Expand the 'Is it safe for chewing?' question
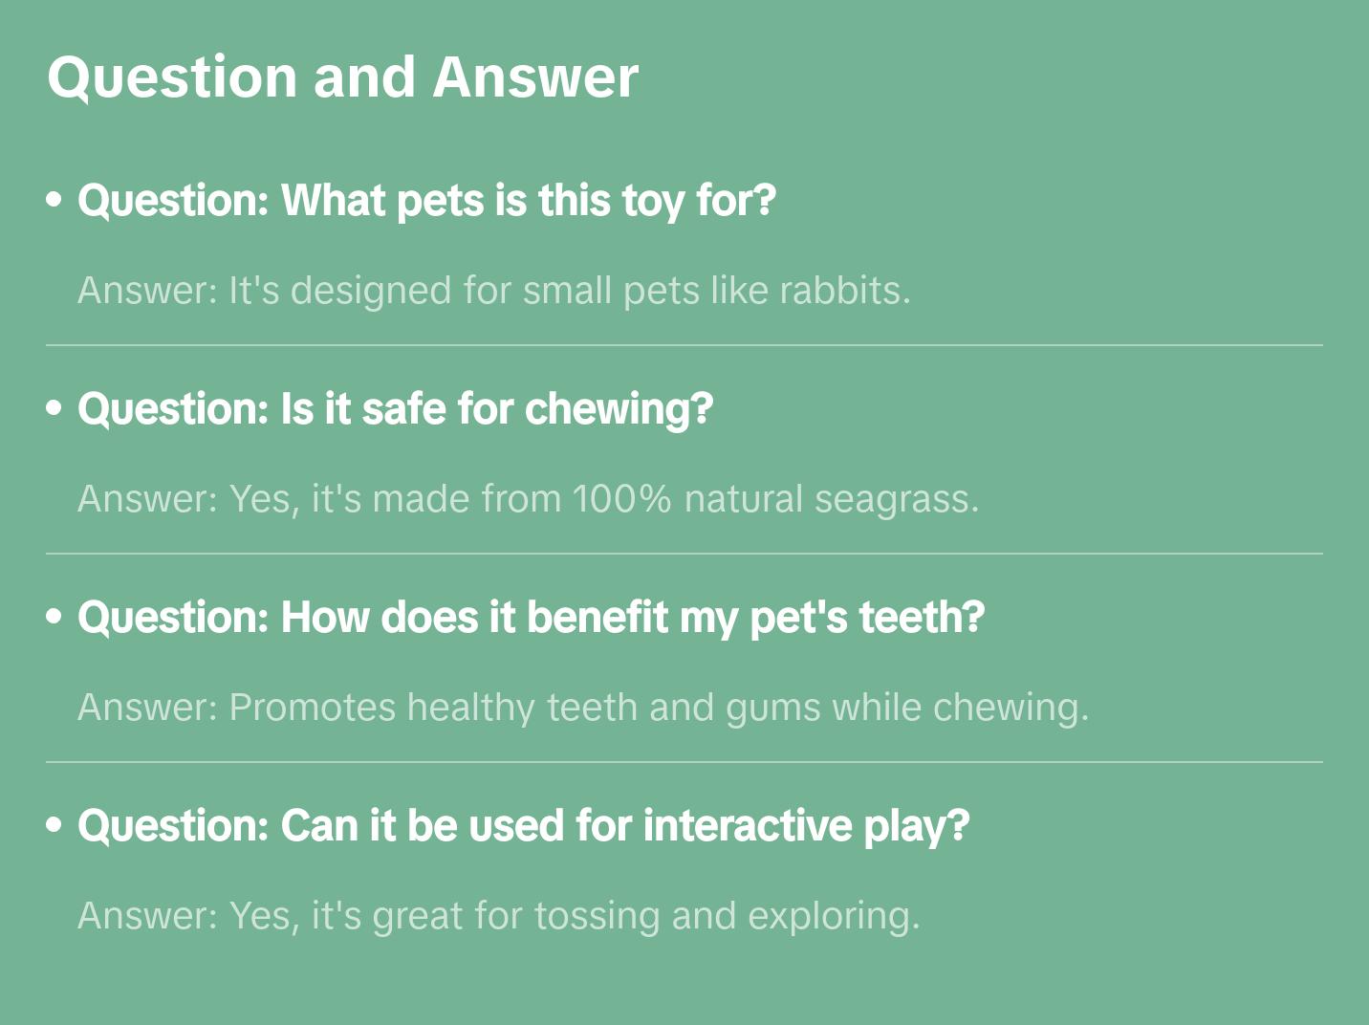This screenshot has width=1369, height=1025. pyautogui.click(x=395, y=409)
